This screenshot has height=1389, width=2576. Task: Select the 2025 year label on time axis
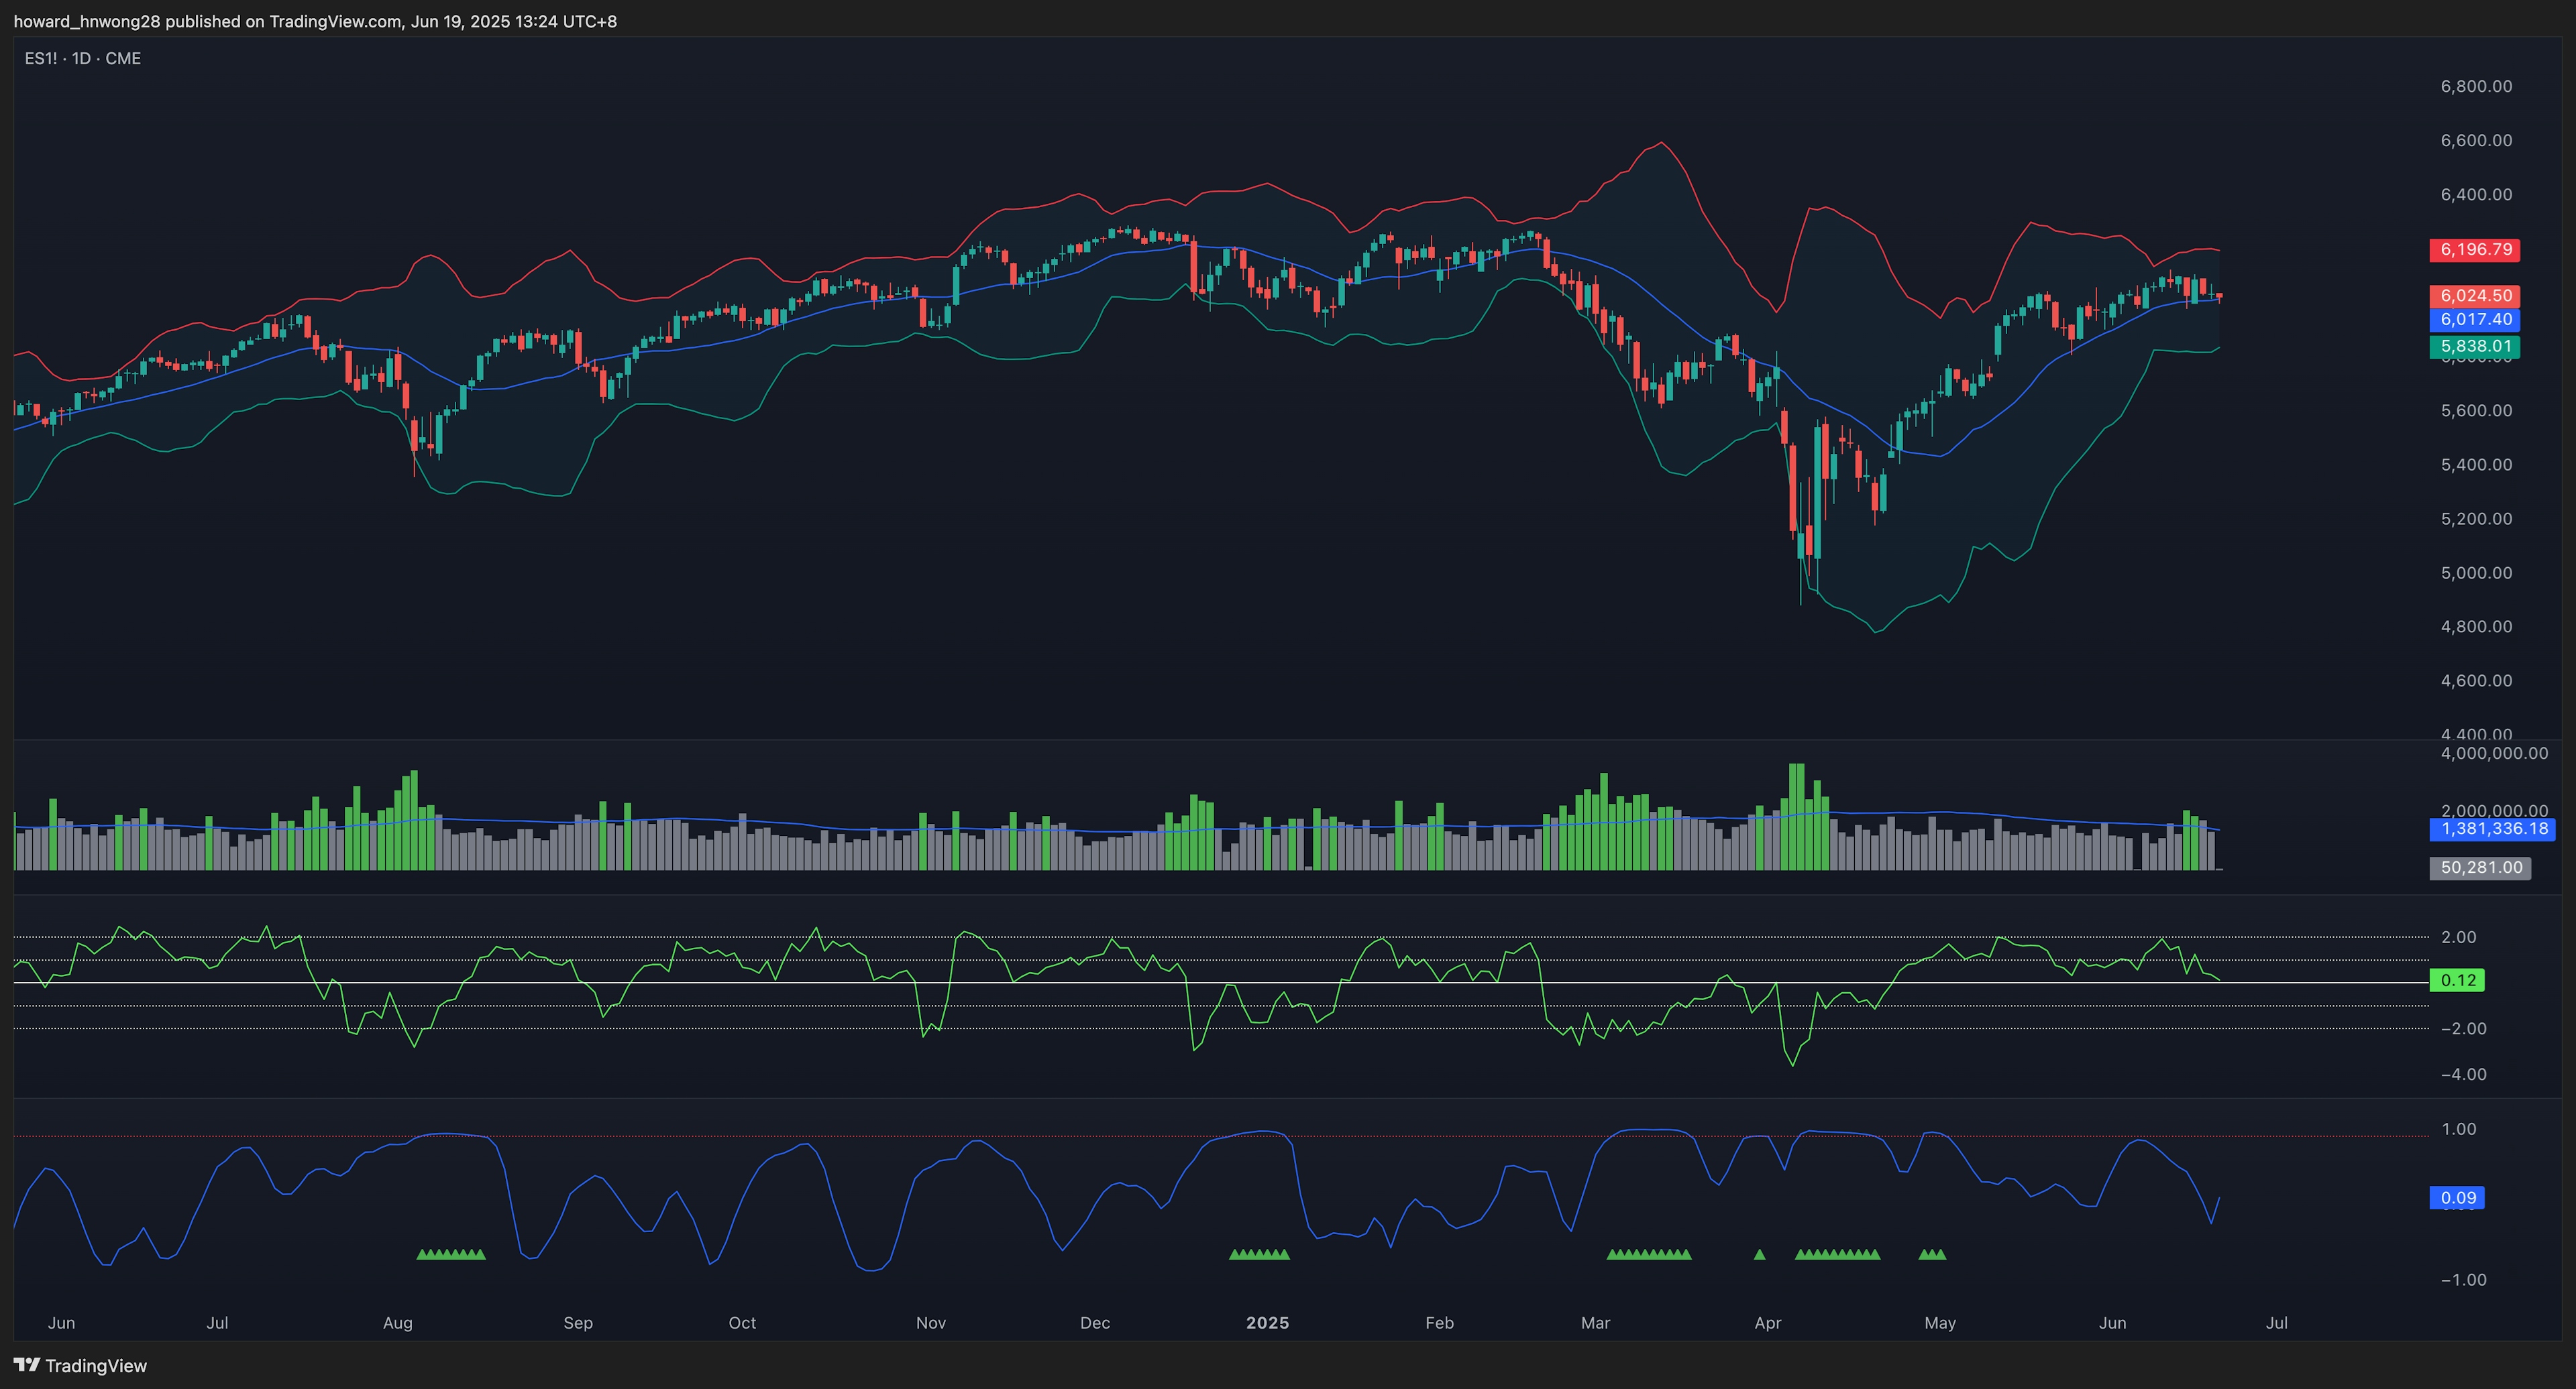(1267, 1322)
